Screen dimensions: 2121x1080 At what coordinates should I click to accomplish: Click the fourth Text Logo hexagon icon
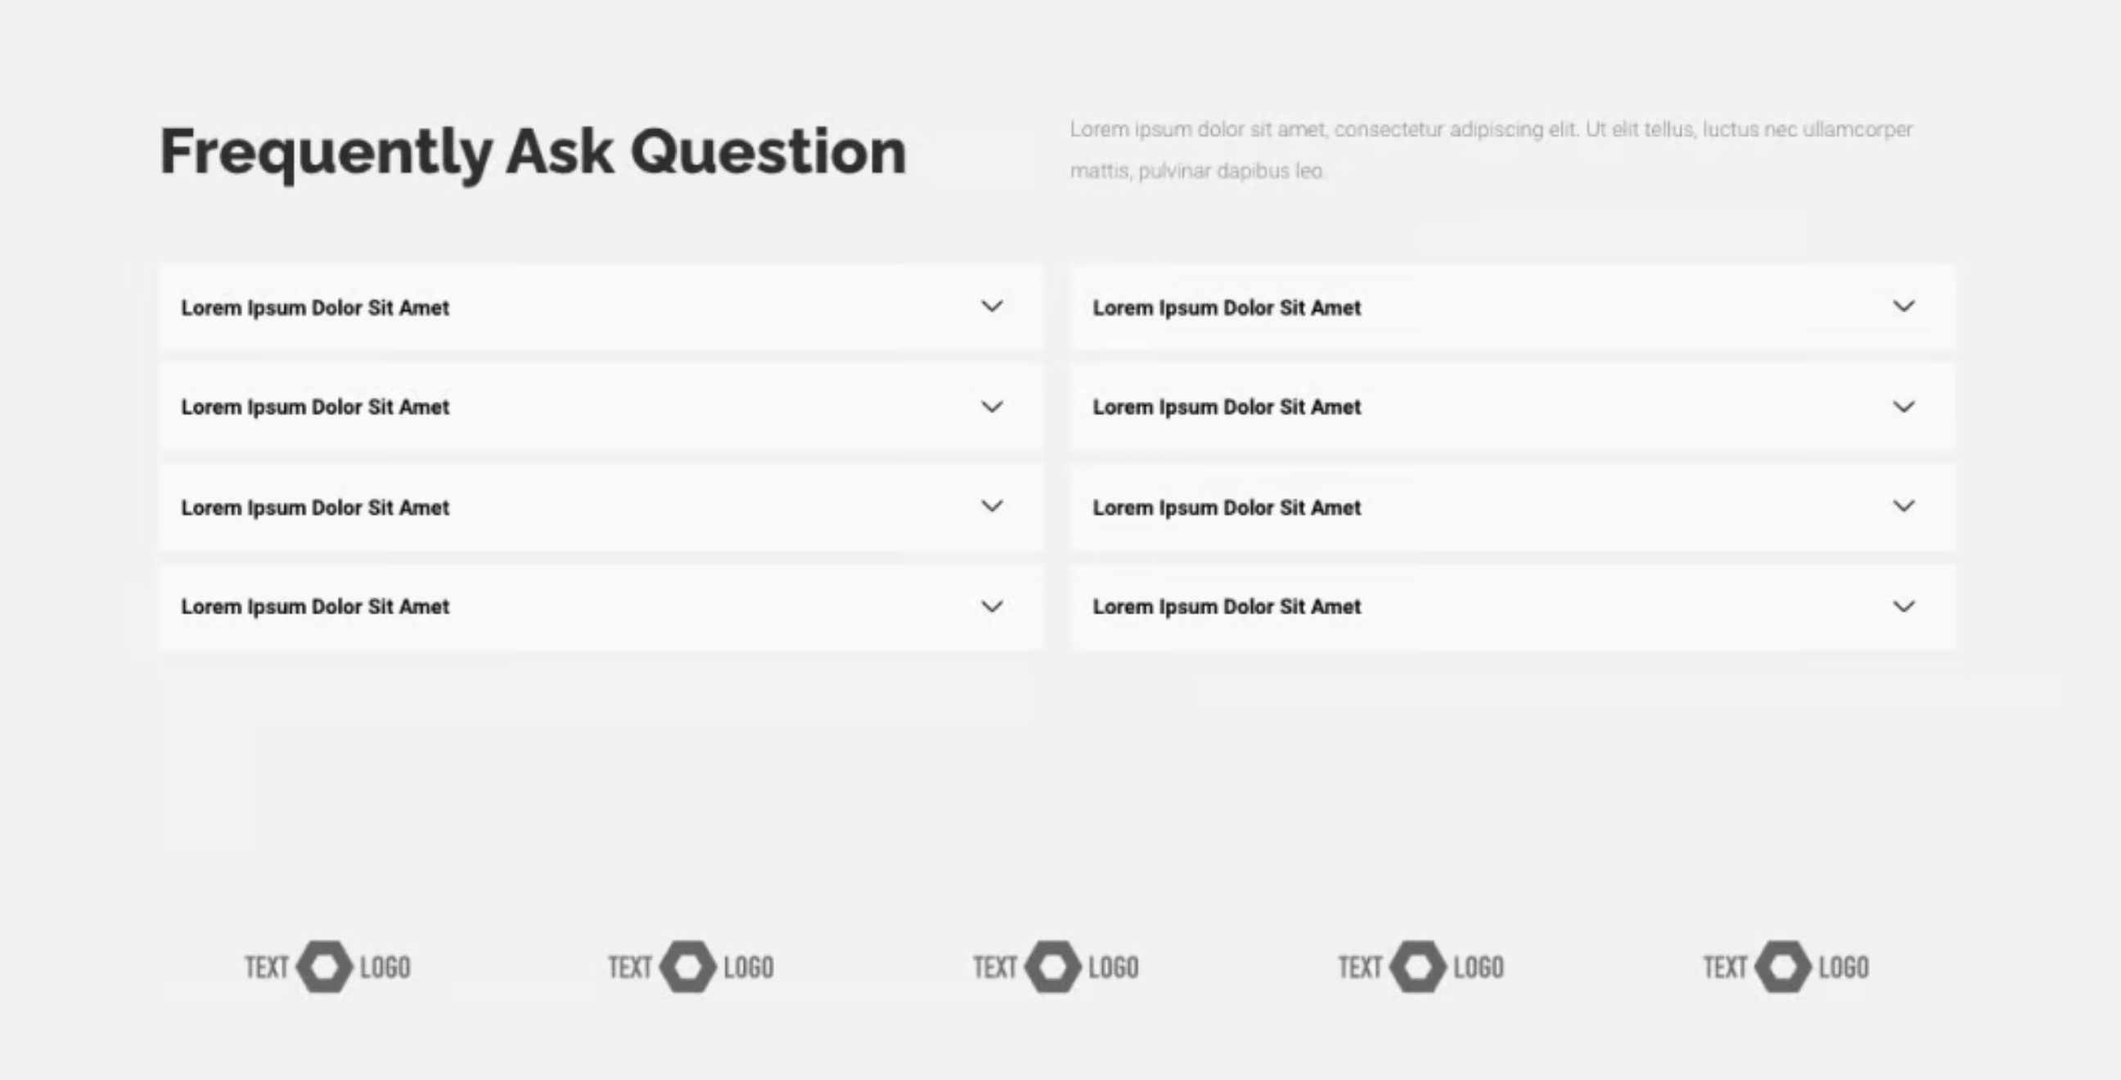pos(1418,966)
